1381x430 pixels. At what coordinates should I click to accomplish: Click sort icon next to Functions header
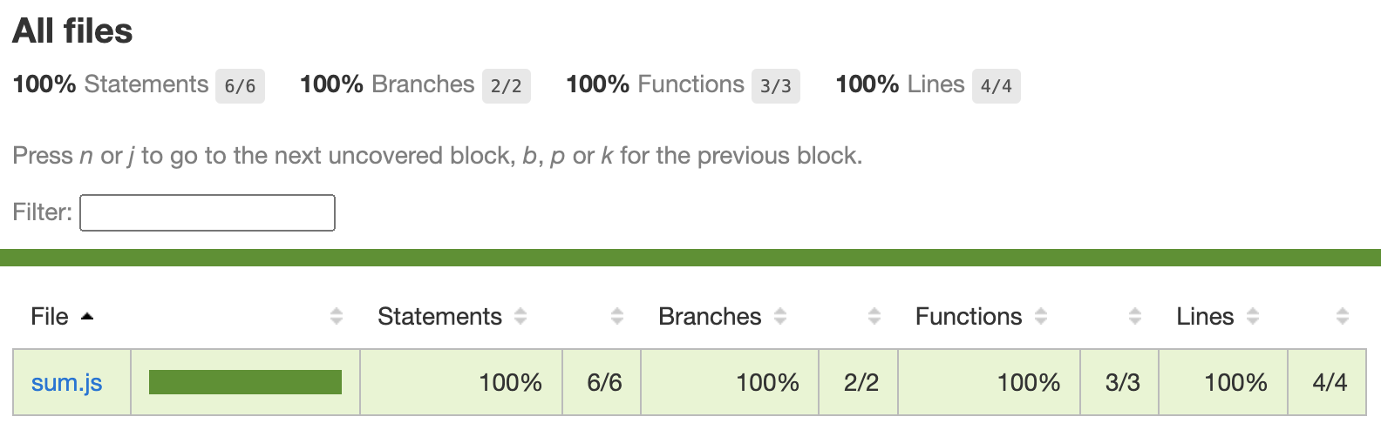coord(1041,317)
